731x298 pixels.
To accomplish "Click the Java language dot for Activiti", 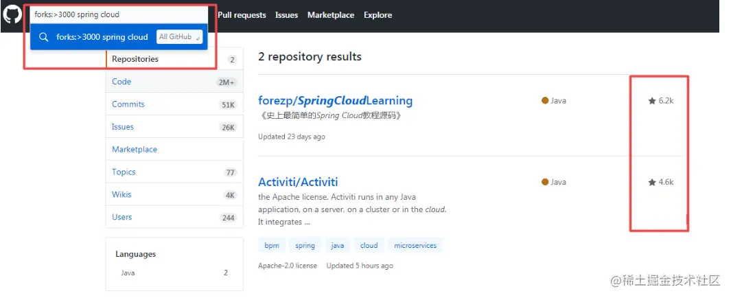I will tap(544, 182).
